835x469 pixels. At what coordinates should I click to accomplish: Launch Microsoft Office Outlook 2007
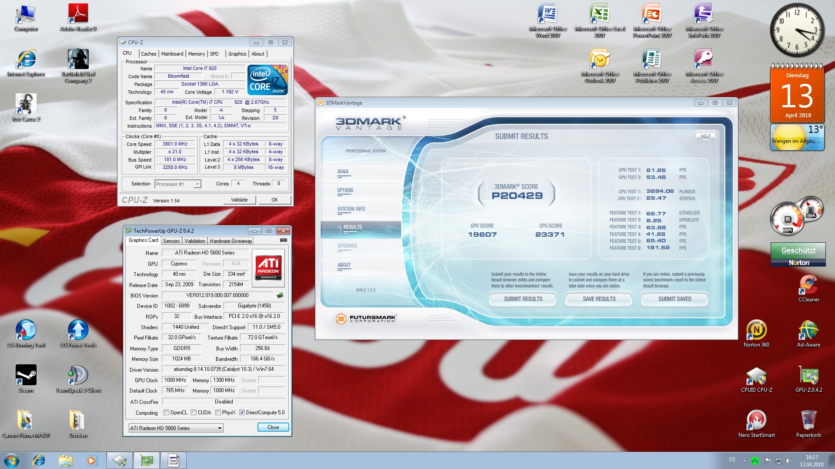tap(600, 66)
